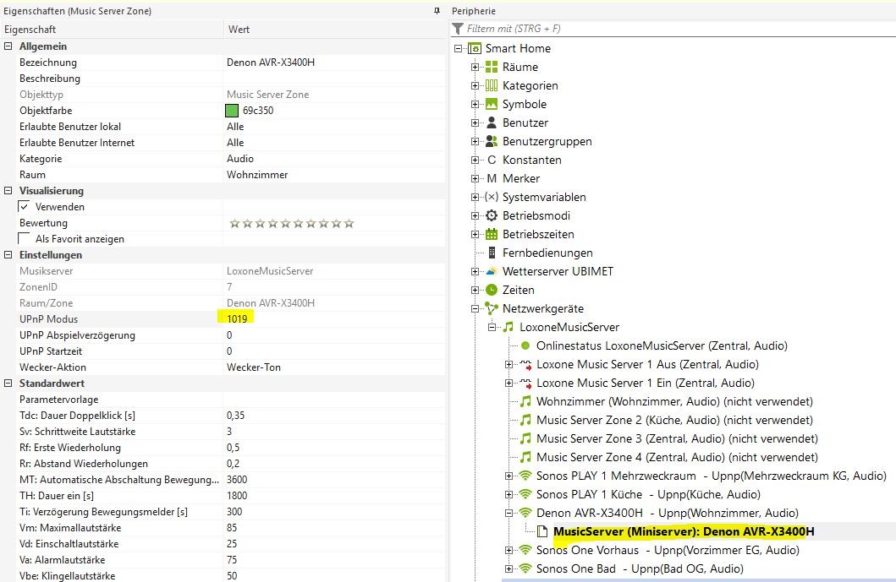Click the Symbole picture icon
Image resolution: width=896 pixels, height=582 pixels.
coord(492,105)
